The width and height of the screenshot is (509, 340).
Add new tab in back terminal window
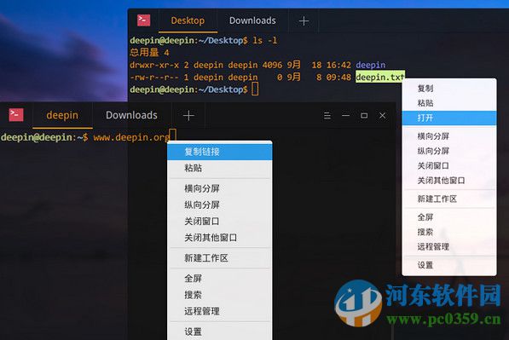coord(304,21)
